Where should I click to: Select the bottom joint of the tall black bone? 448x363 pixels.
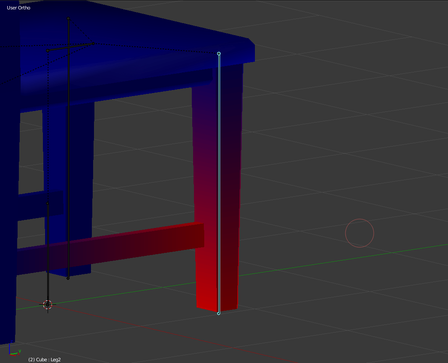[x=68, y=278]
